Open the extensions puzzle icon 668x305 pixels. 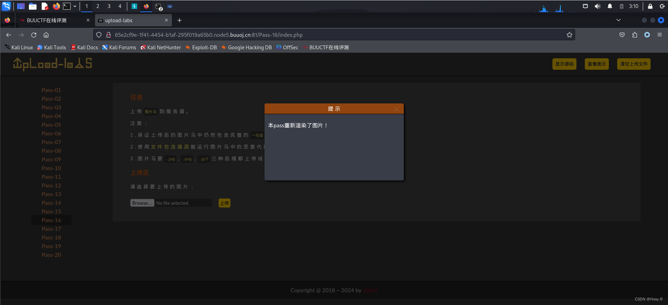(635, 35)
